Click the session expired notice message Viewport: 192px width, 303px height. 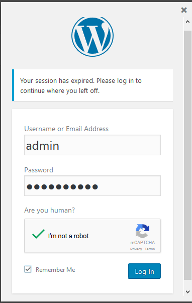tap(81, 85)
